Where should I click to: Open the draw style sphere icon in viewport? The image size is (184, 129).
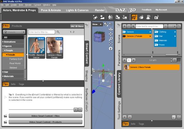(105, 24)
